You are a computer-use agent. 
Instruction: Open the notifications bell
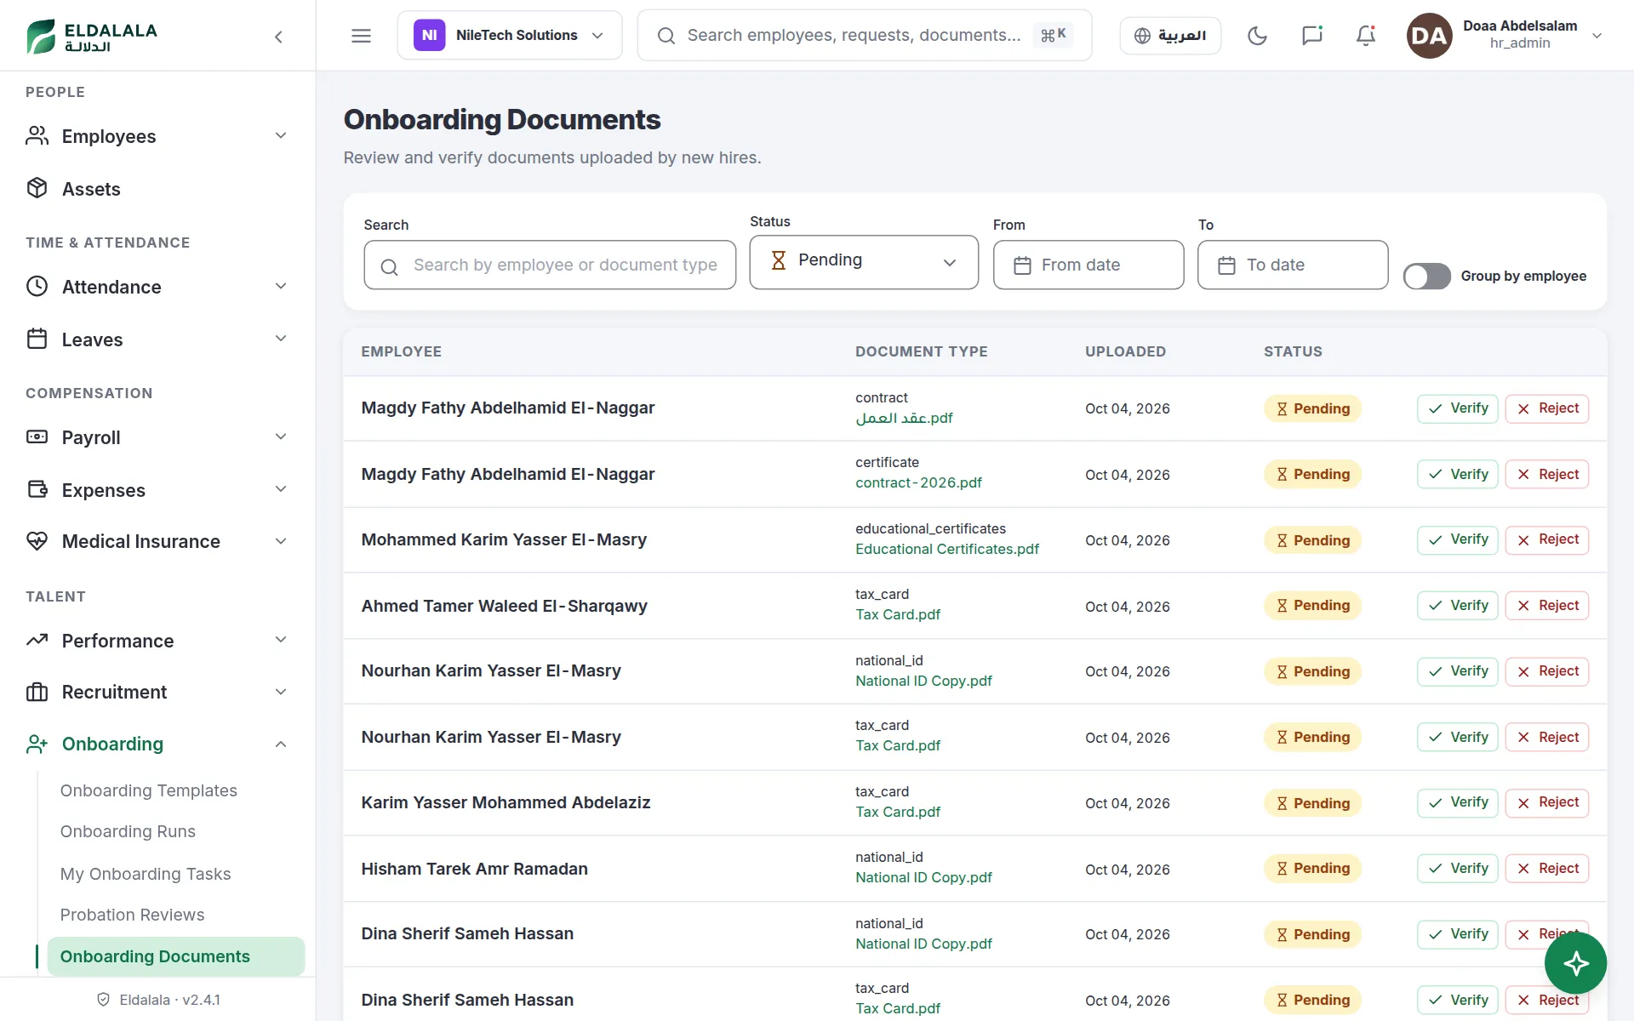(x=1366, y=36)
